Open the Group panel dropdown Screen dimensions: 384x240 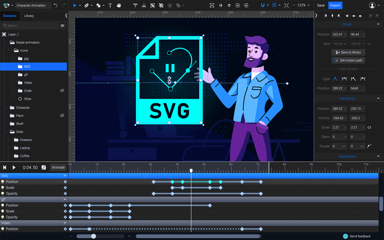pyautogui.click(x=378, y=24)
